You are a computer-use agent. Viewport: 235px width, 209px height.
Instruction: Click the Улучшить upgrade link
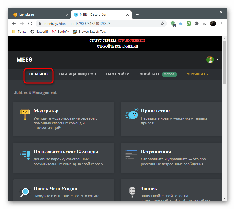[197, 74]
